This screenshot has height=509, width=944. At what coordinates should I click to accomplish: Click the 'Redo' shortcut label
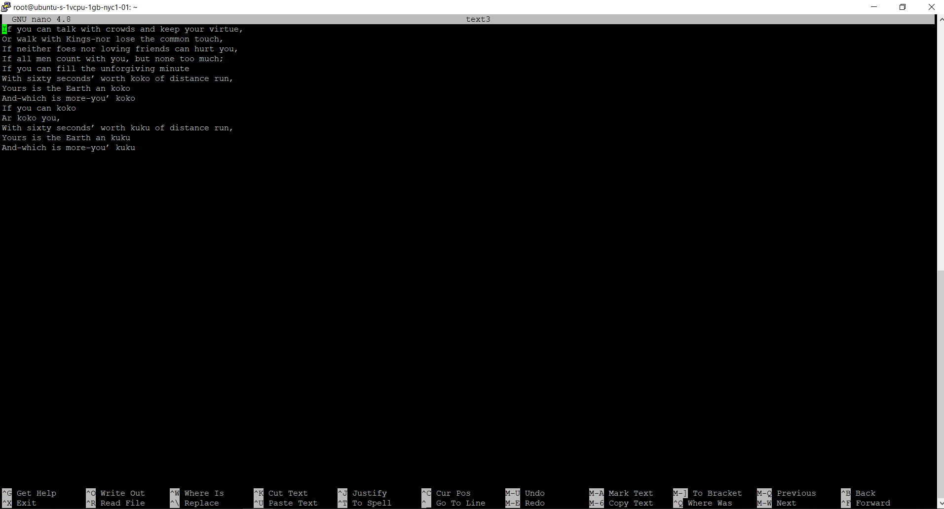(x=535, y=503)
